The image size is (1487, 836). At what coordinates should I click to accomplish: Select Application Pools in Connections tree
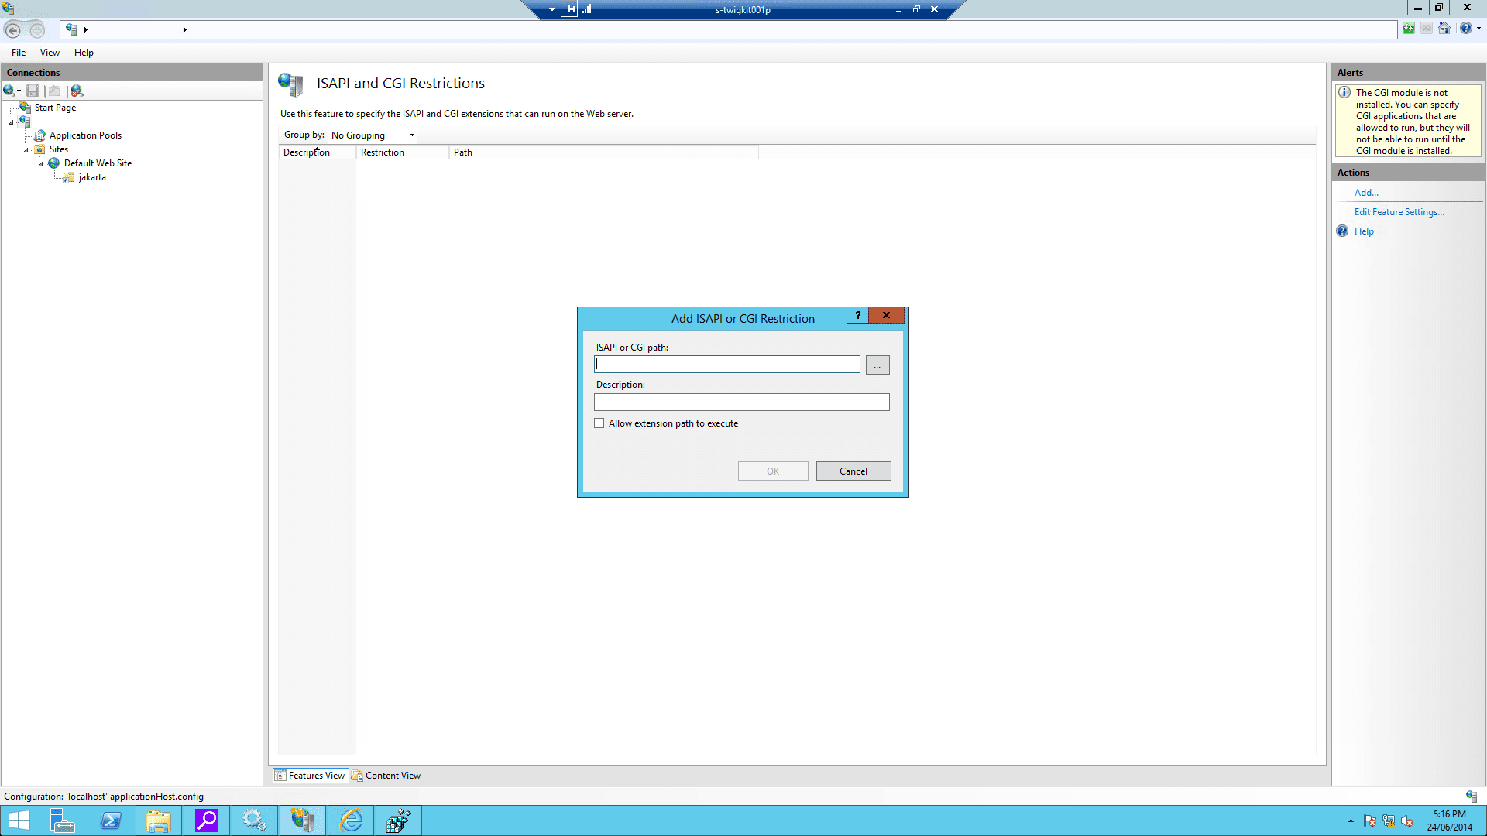point(85,135)
